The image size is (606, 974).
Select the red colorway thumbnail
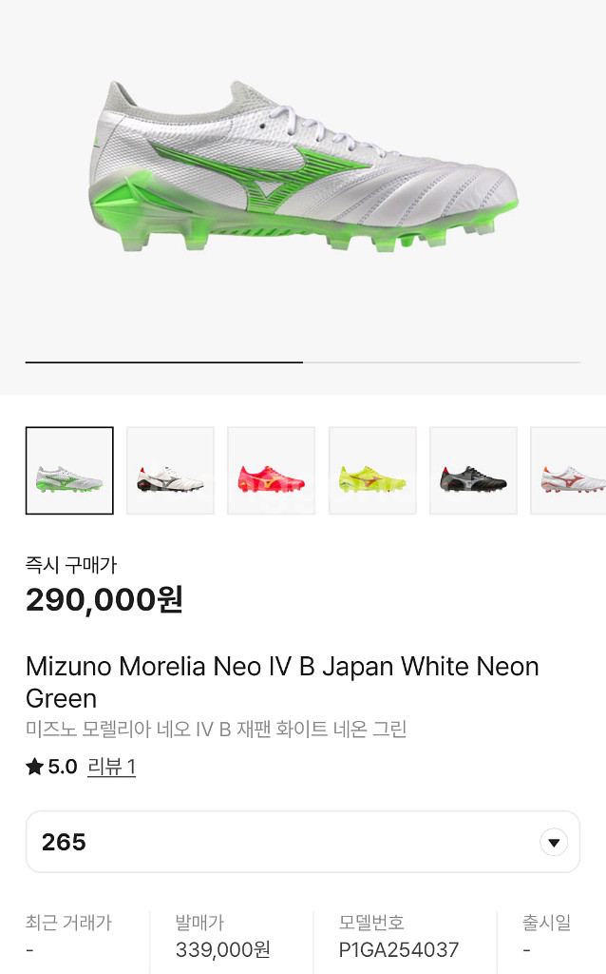click(x=271, y=470)
